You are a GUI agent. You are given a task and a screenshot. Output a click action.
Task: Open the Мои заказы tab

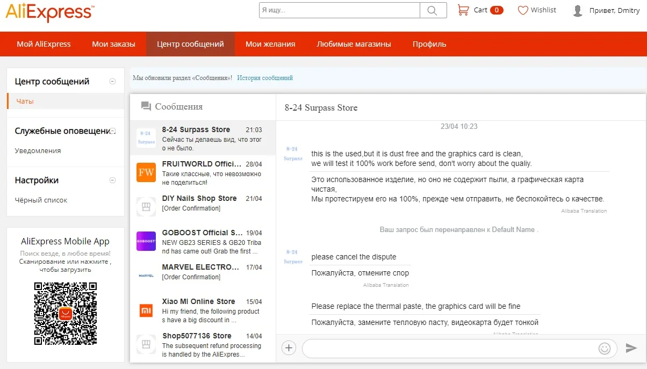113,44
